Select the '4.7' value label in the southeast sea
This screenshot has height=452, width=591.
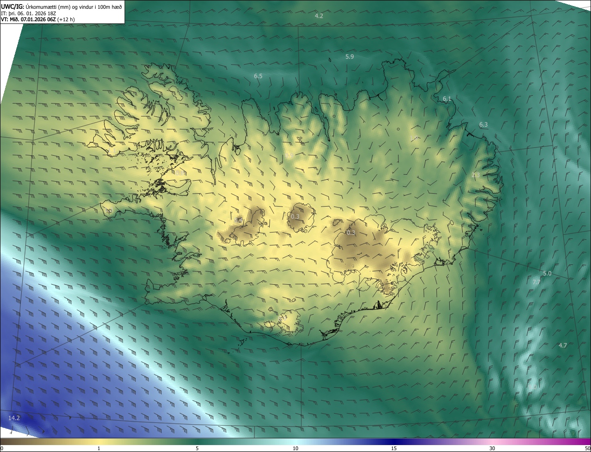[x=563, y=345]
